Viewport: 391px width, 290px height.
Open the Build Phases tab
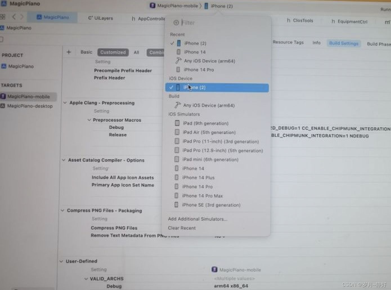(379, 44)
